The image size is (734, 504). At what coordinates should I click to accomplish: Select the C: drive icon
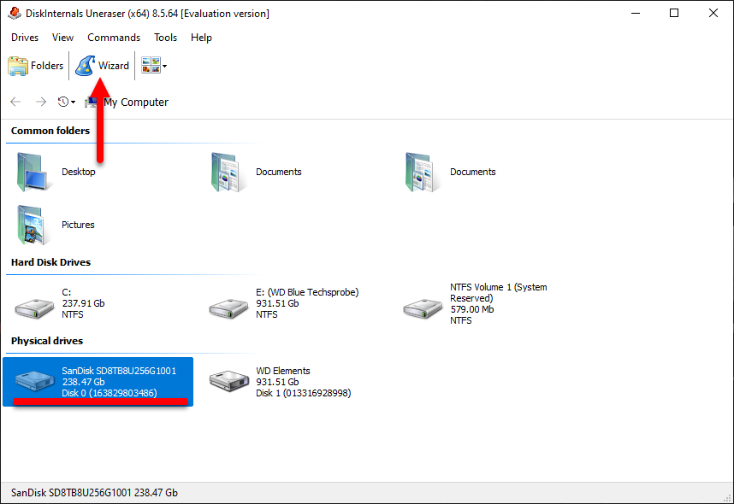click(34, 308)
